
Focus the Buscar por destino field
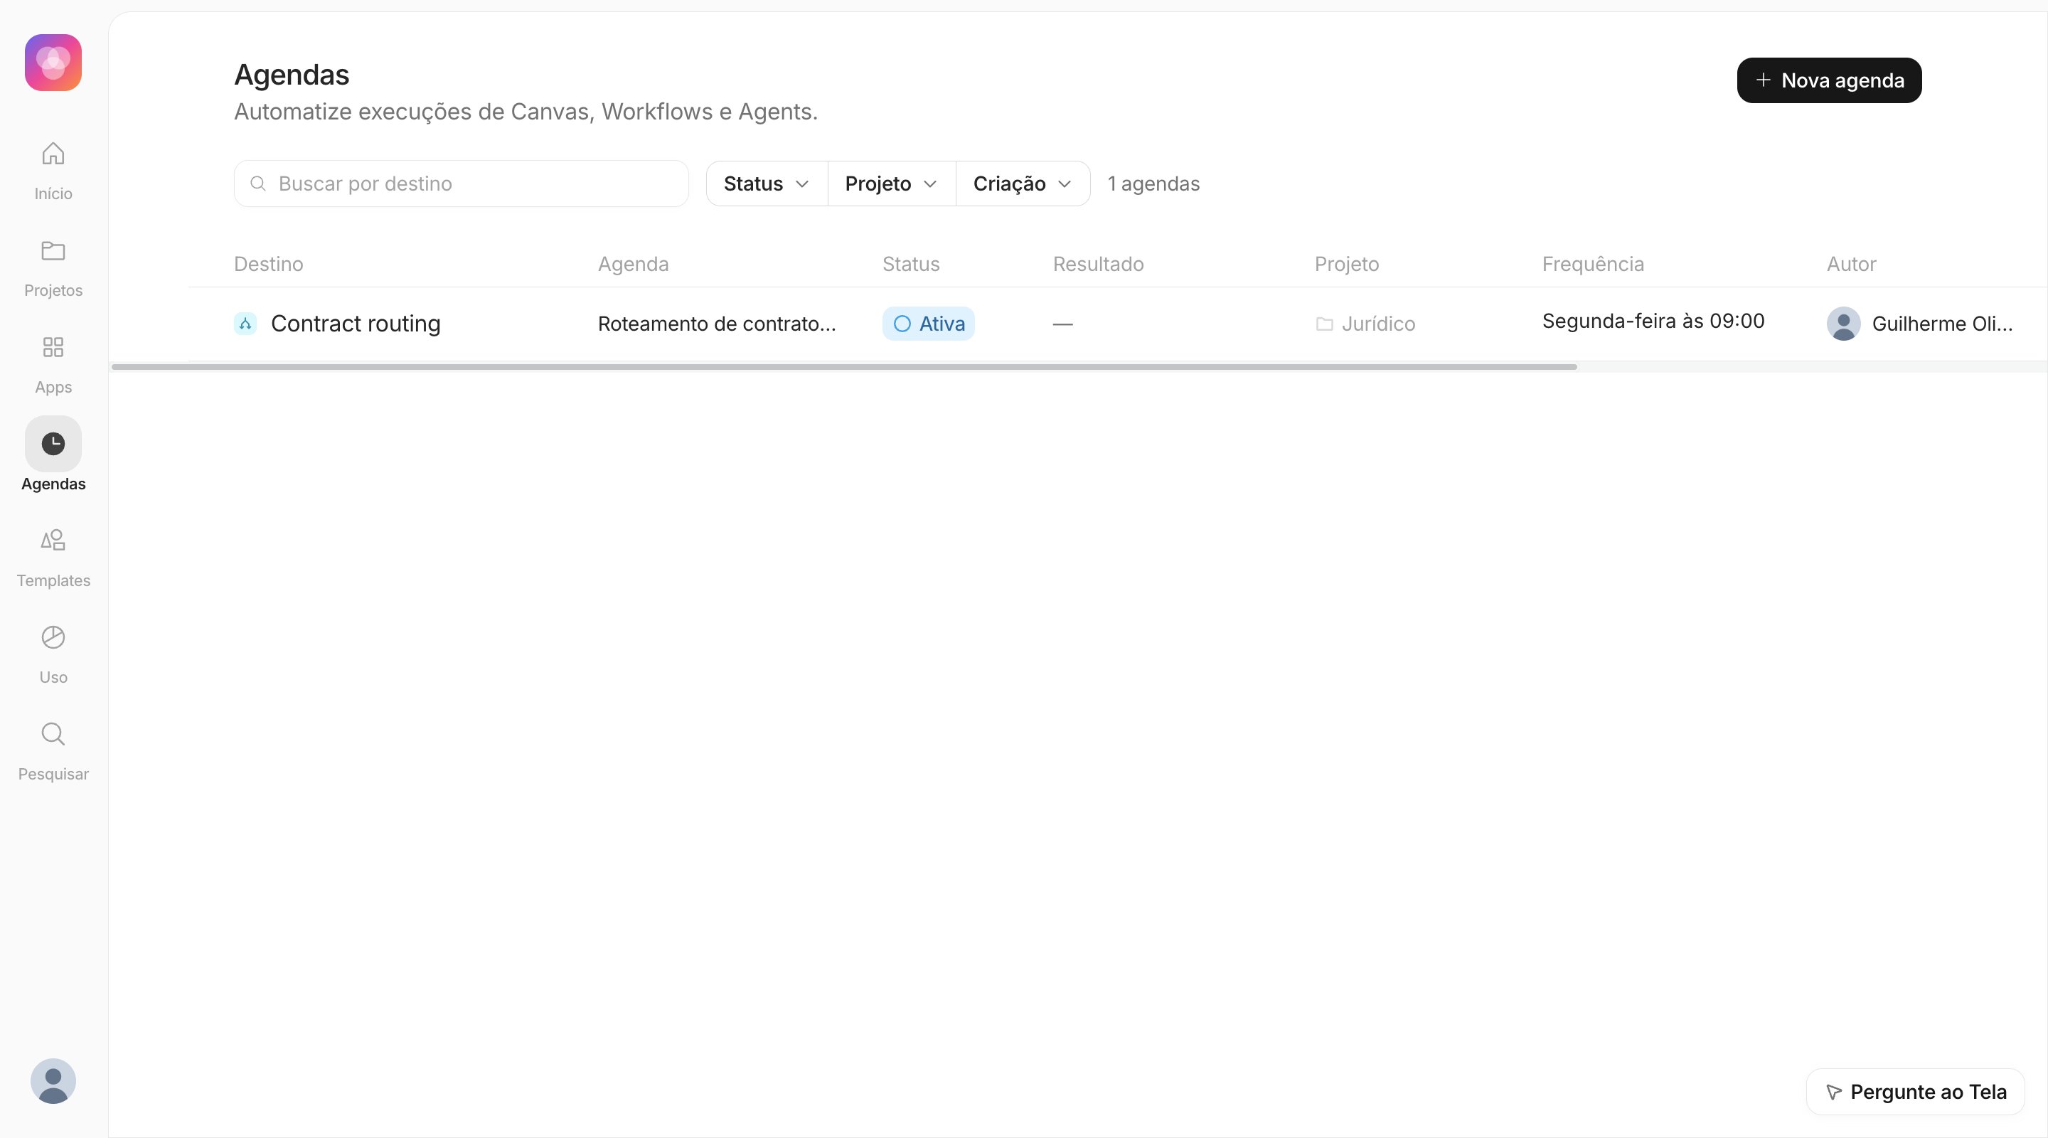461,184
